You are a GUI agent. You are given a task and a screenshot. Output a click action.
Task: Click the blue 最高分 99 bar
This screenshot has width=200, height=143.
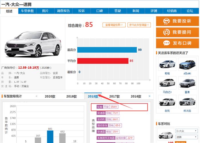click(x=107, y=50)
